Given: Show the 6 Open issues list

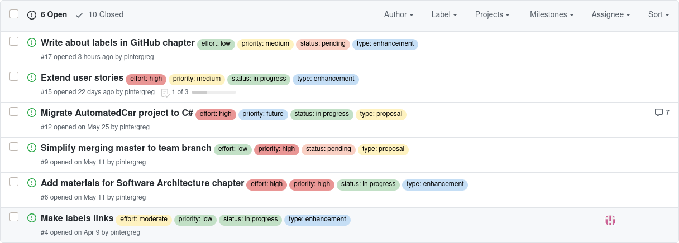Looking at the screenshot, I should point(54,14).
